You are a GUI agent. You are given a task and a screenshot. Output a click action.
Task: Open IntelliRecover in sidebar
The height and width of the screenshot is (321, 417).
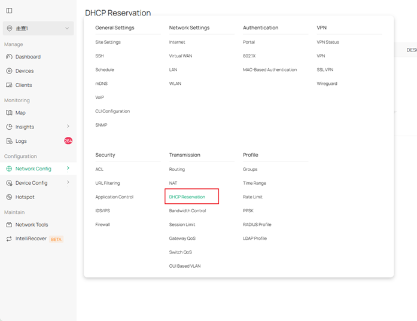click(x=31, y=239)
